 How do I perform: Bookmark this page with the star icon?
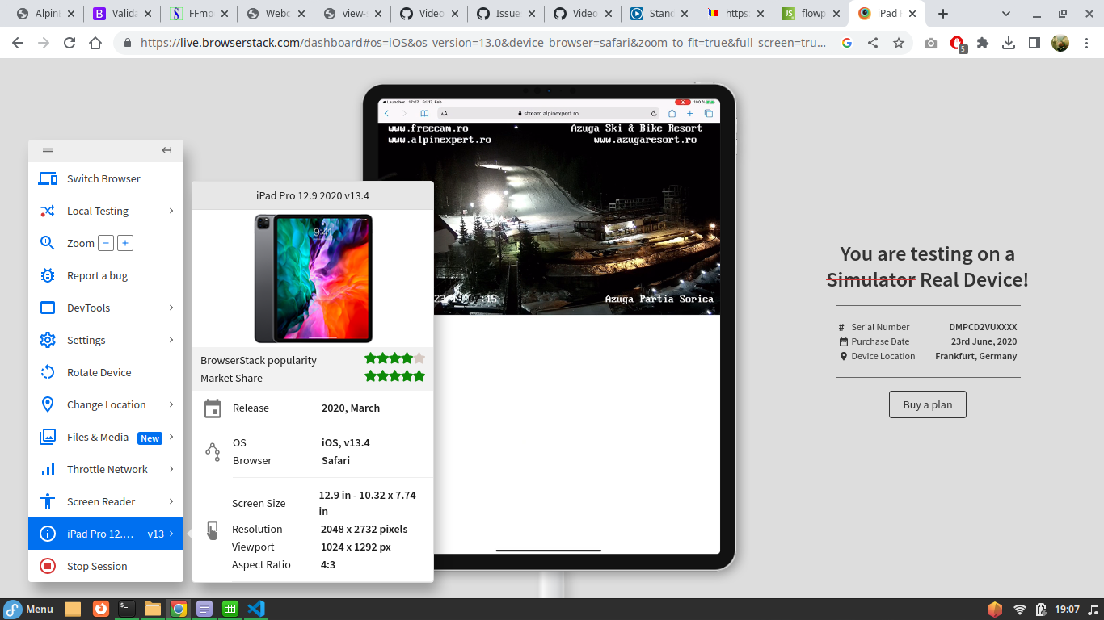click(899, 44)
